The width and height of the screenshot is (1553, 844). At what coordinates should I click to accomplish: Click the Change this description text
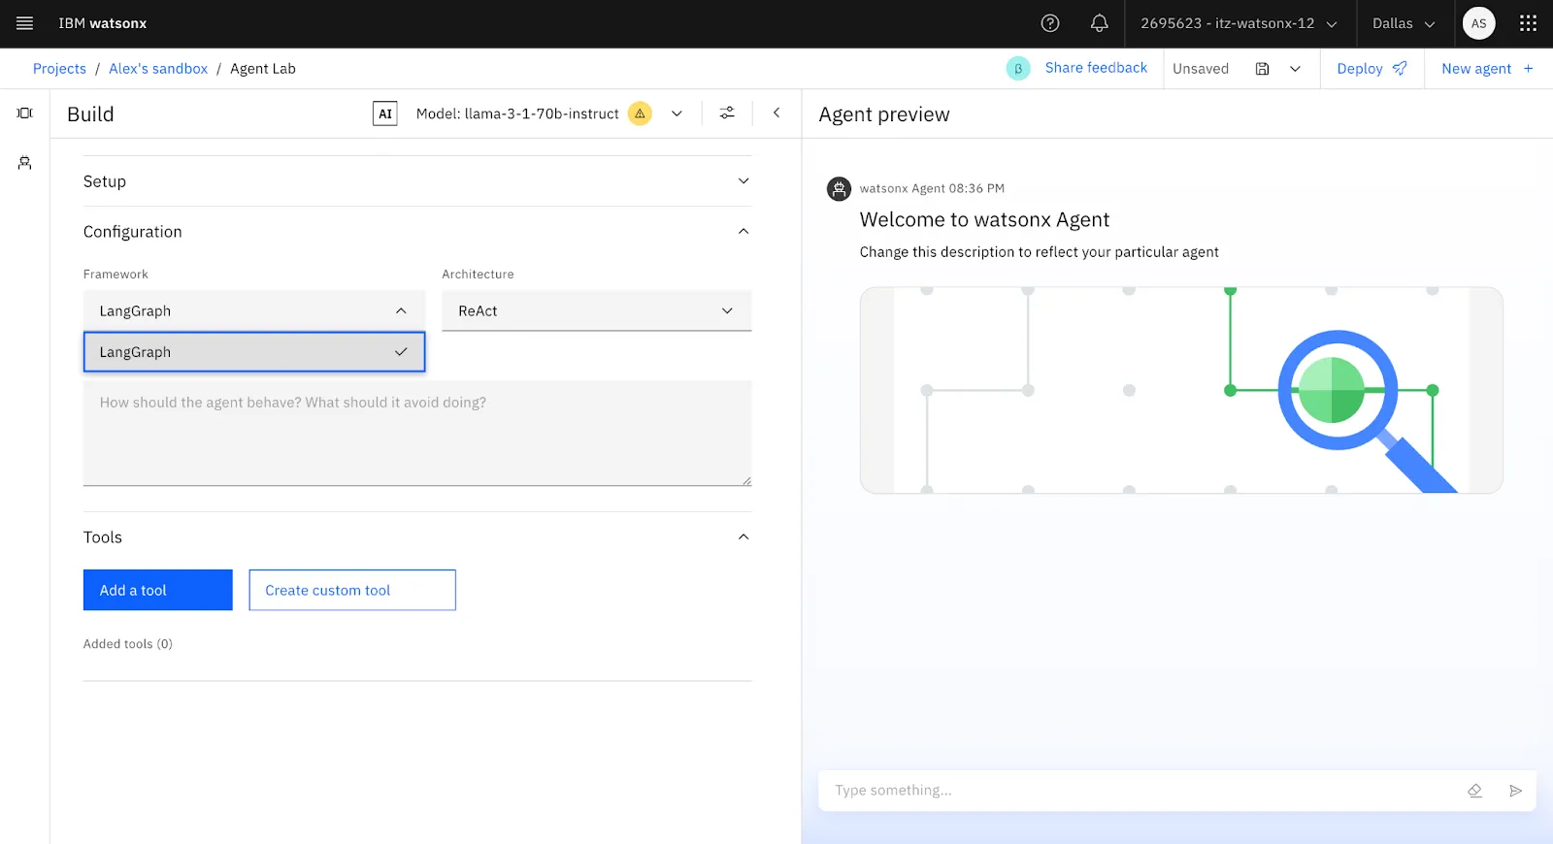pos(1039,252)
